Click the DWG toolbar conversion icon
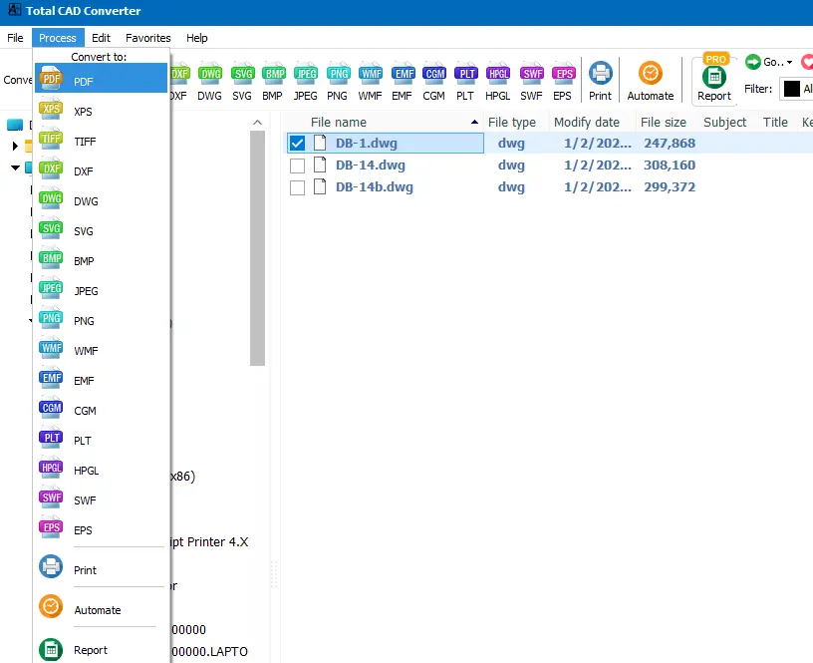The image size is (813, 663). click(x=210, y=81)
